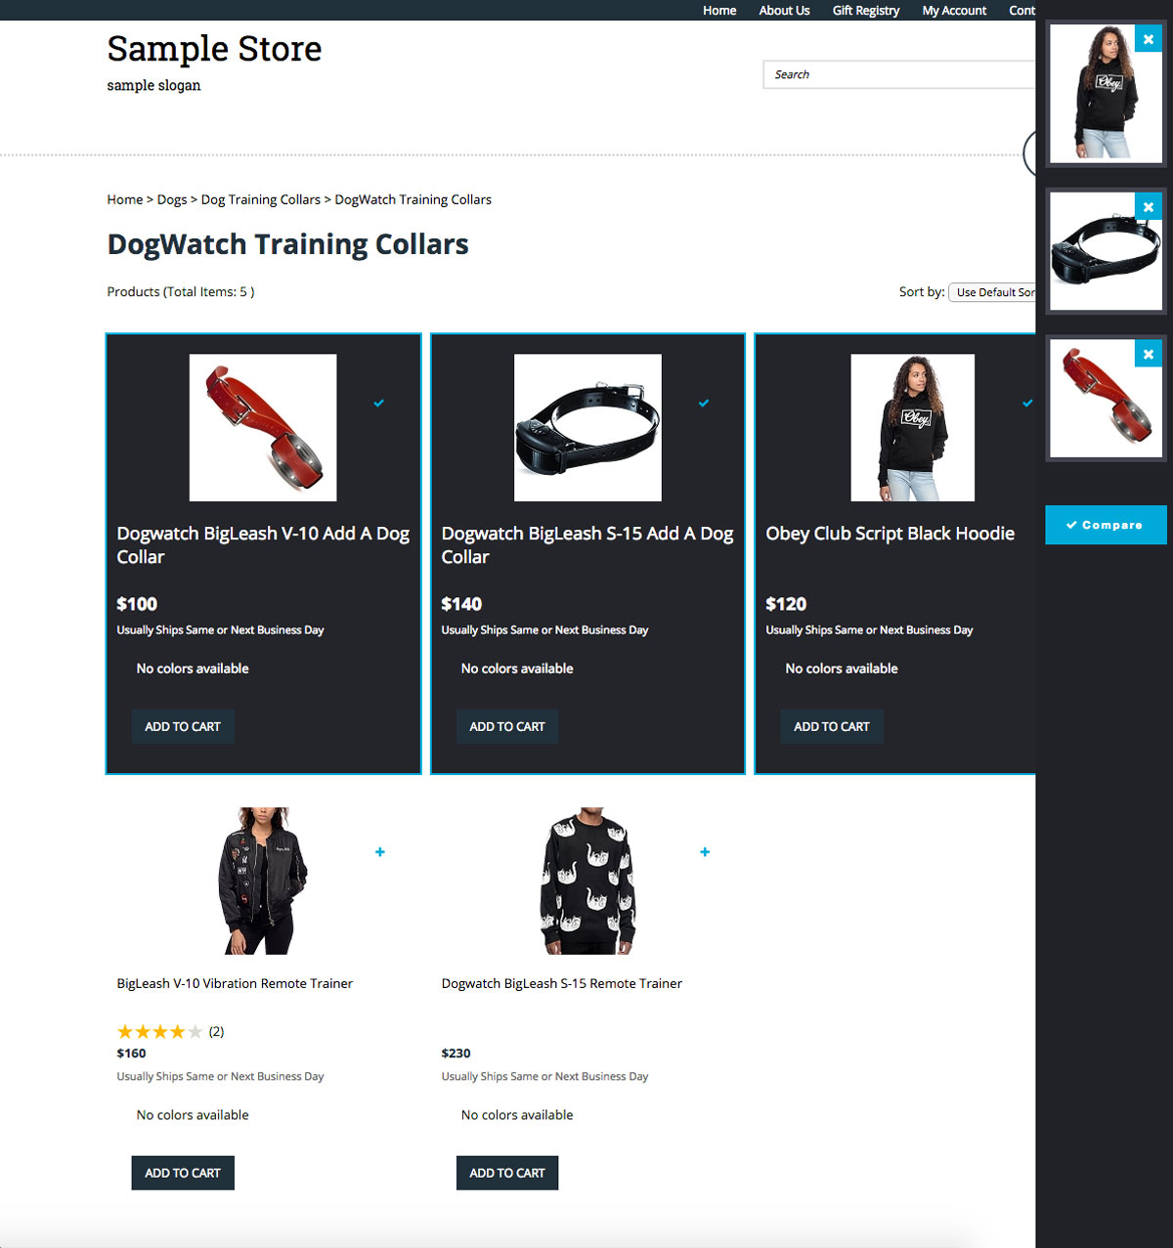
Task: Add the $160 Vibration Remote Trainer to cart
Action: (x=183, y=1173)
